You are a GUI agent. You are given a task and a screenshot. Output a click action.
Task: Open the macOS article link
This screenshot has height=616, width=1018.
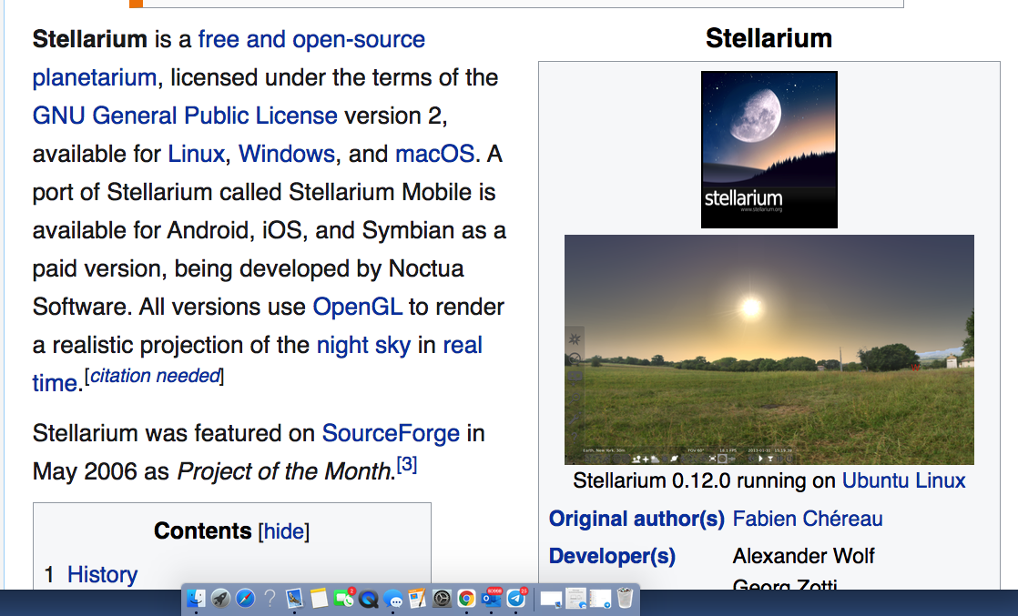[x=434, y=154]
